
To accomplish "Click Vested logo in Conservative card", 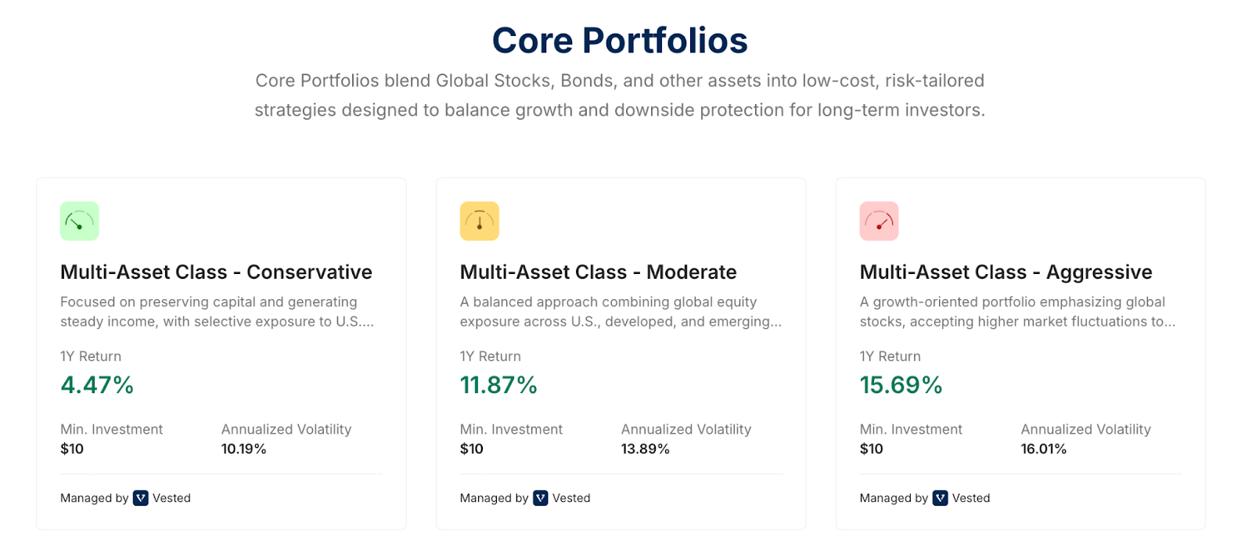I will [x=141, y=498].
